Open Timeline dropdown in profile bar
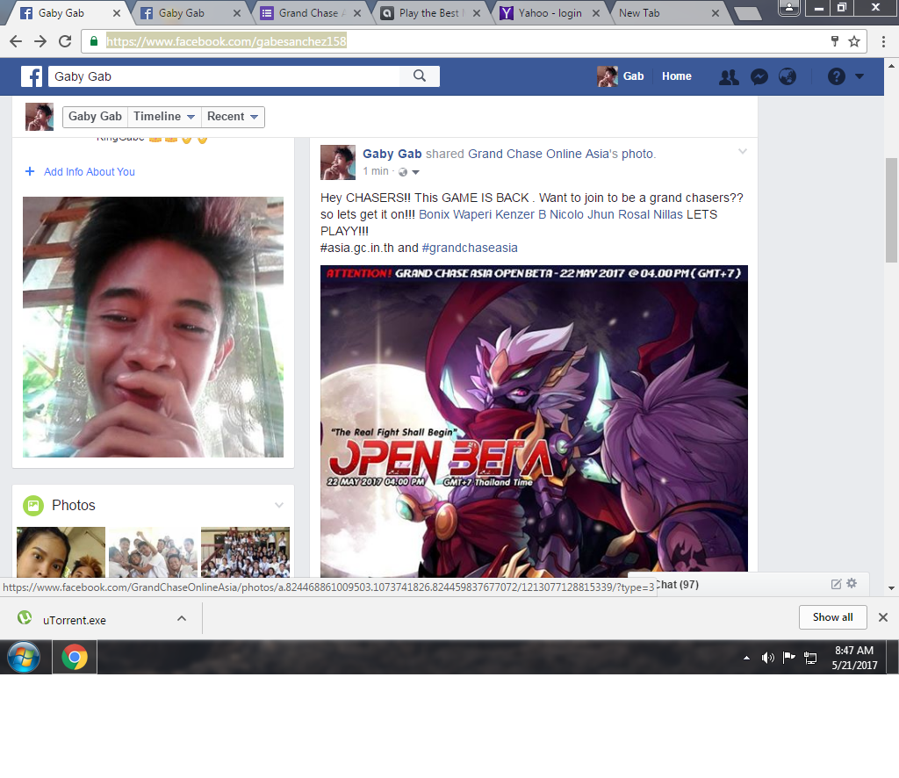Screen dimensions: 899x778 click(x=164, y=117)
